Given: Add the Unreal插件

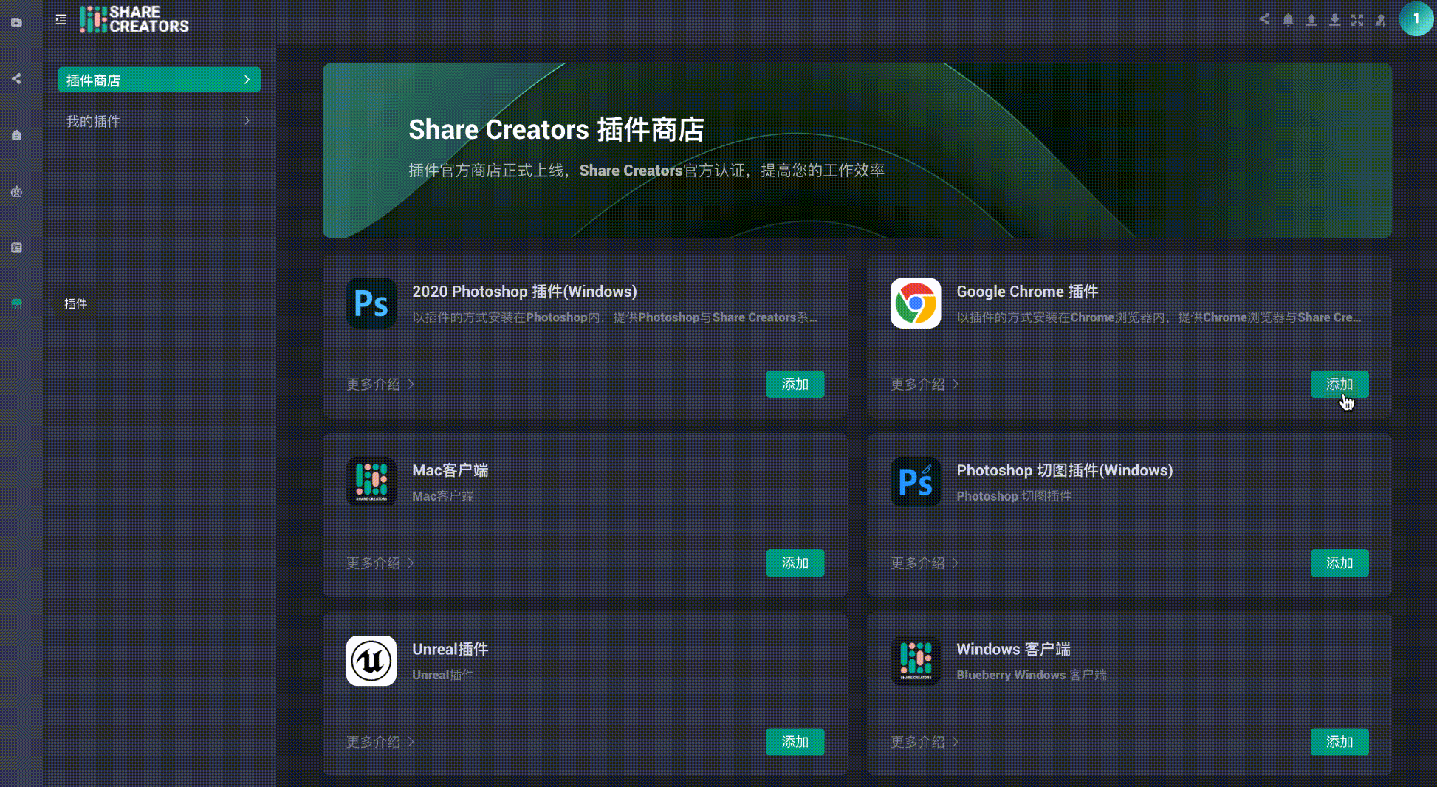Looking at the screenshot, I should pyautogui.click(x=795, y=741).
